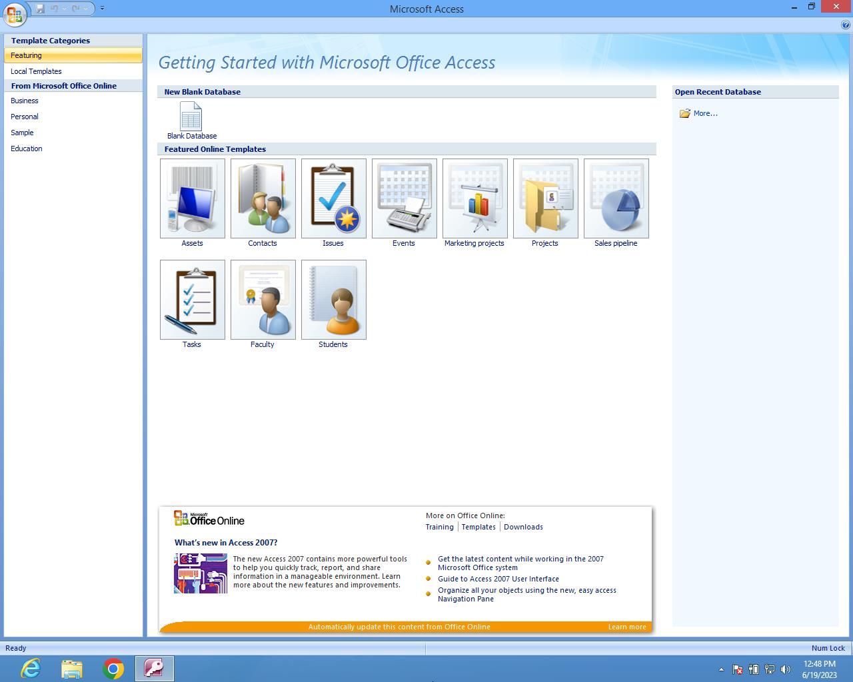Show hidden icons in system tray
This screenshot has height=682, width=853.
[721, 669]
